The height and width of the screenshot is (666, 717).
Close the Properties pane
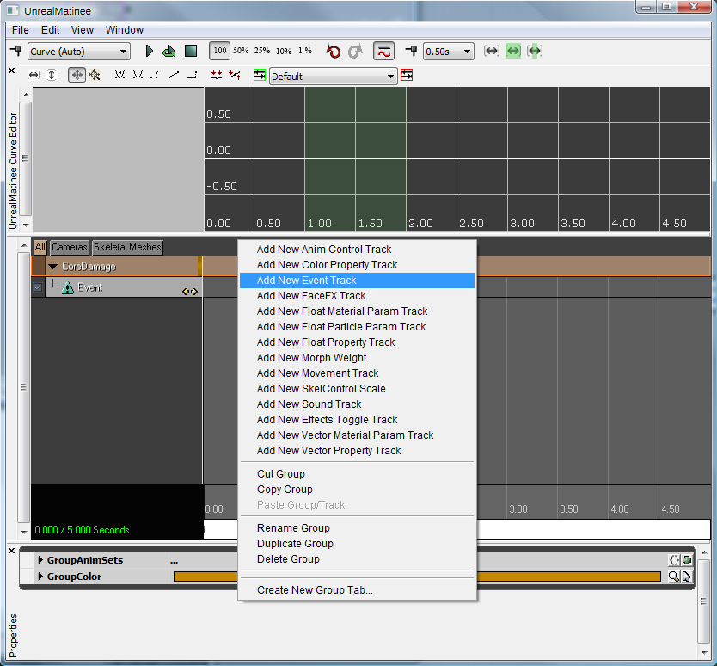pyautogui.click(x=12, y=551)
